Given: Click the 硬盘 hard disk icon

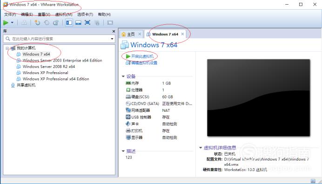Looking at the screenshot, I should click(x=128, y=97).
